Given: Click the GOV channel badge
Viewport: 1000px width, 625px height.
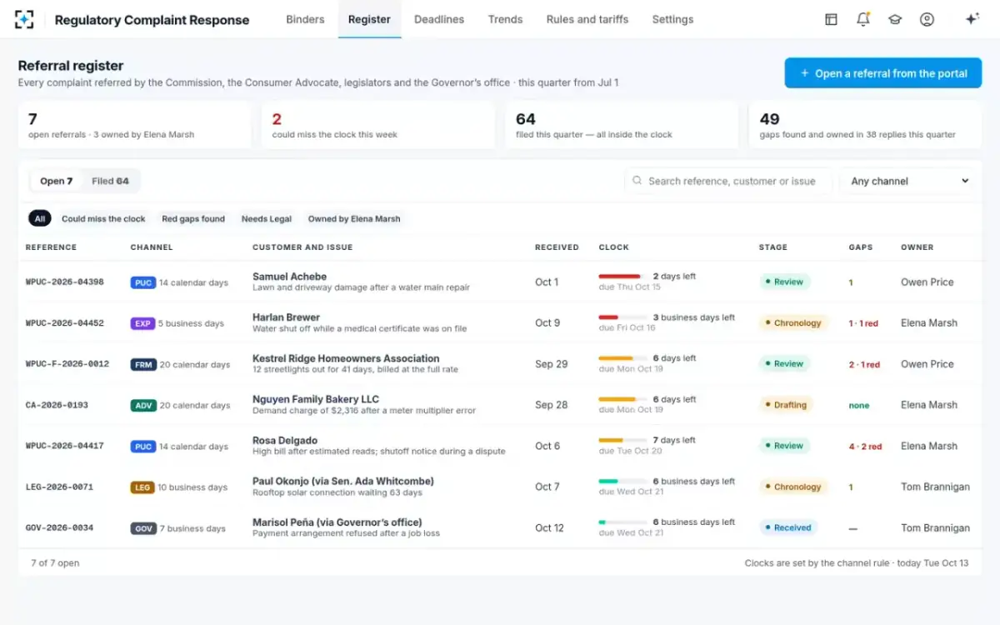Looking at the screenshot, I should pos(143,528).
